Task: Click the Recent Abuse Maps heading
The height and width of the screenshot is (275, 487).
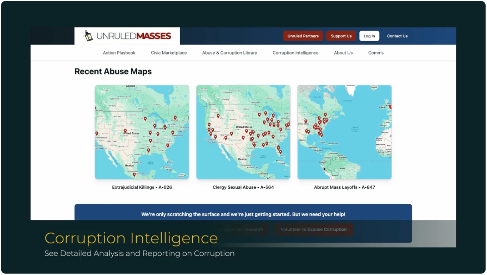Action: (113, 71)
